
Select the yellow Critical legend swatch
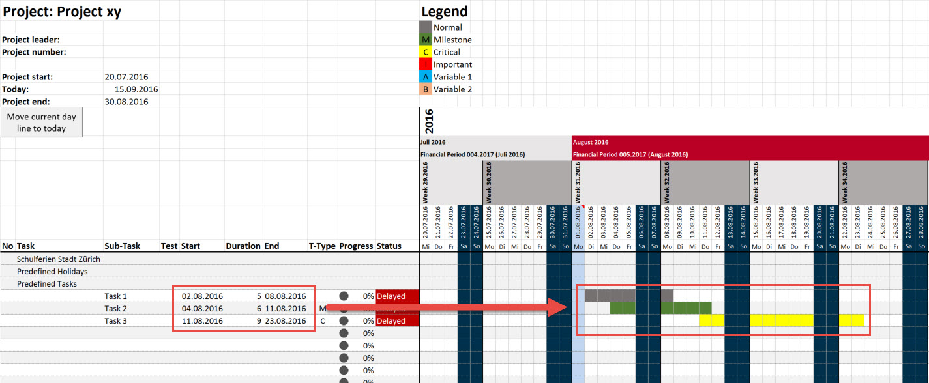coord(426,52)
